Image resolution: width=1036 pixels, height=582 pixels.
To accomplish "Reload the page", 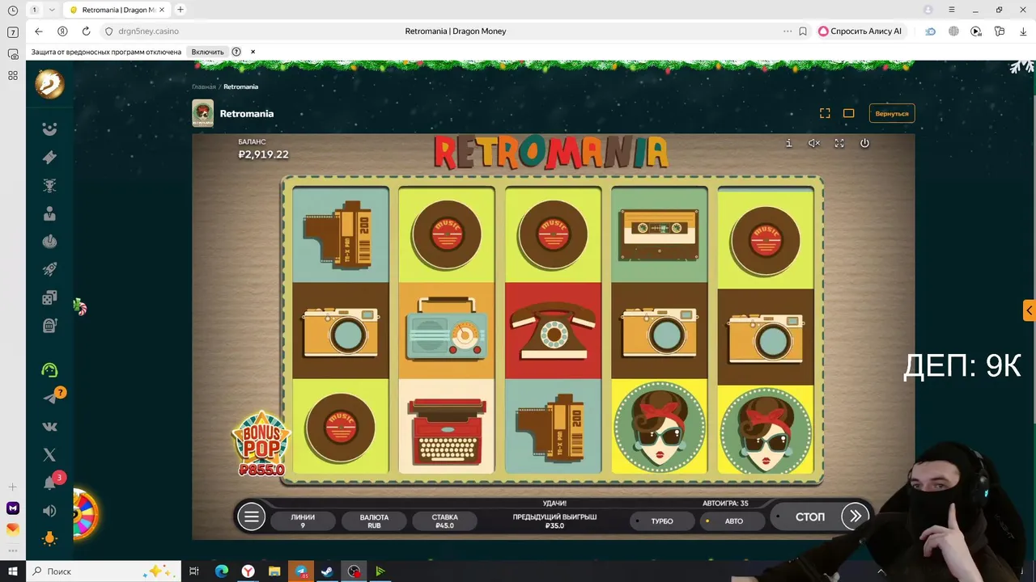I will [86, 31].
